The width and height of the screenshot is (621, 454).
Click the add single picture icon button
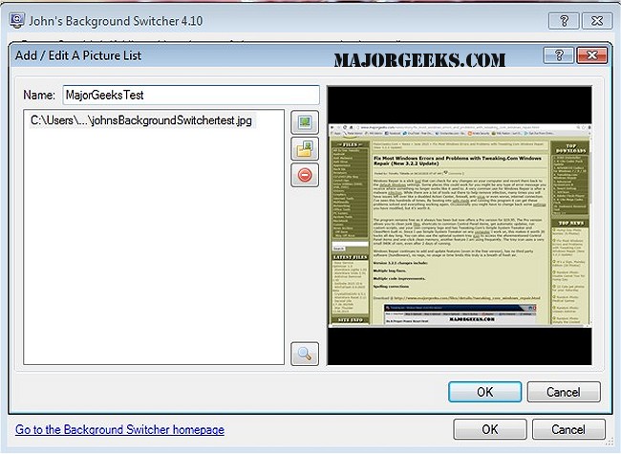click(305, 122)
